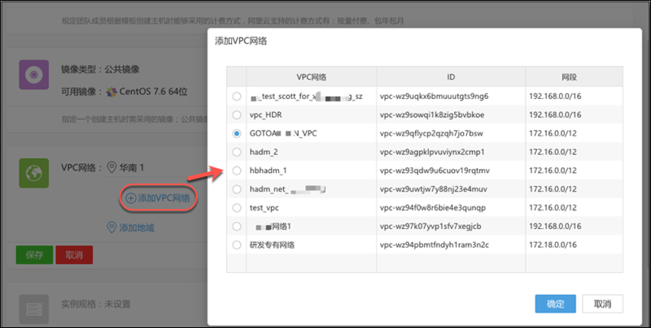Image resolution: width=651 pixels, height=328 pixels.
Task: Click ID vpc-wz94f0w8r6bie4e3qunqp
Action: 433,208
